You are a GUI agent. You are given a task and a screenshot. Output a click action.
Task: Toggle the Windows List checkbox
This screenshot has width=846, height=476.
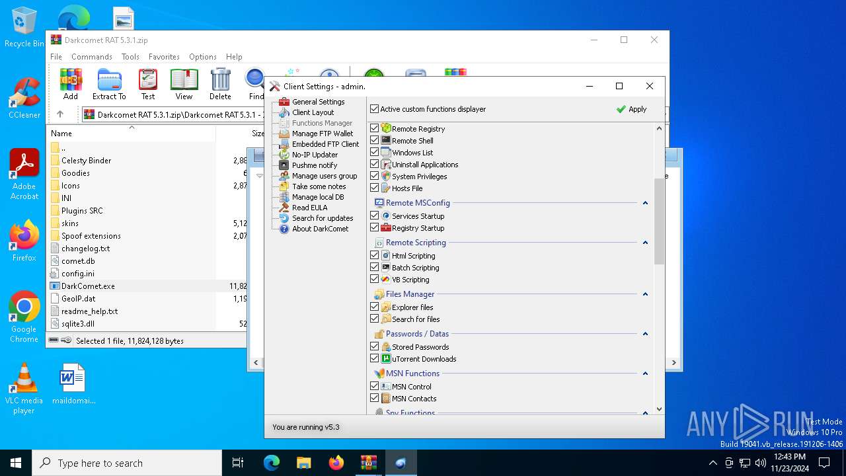pos(375,152)
